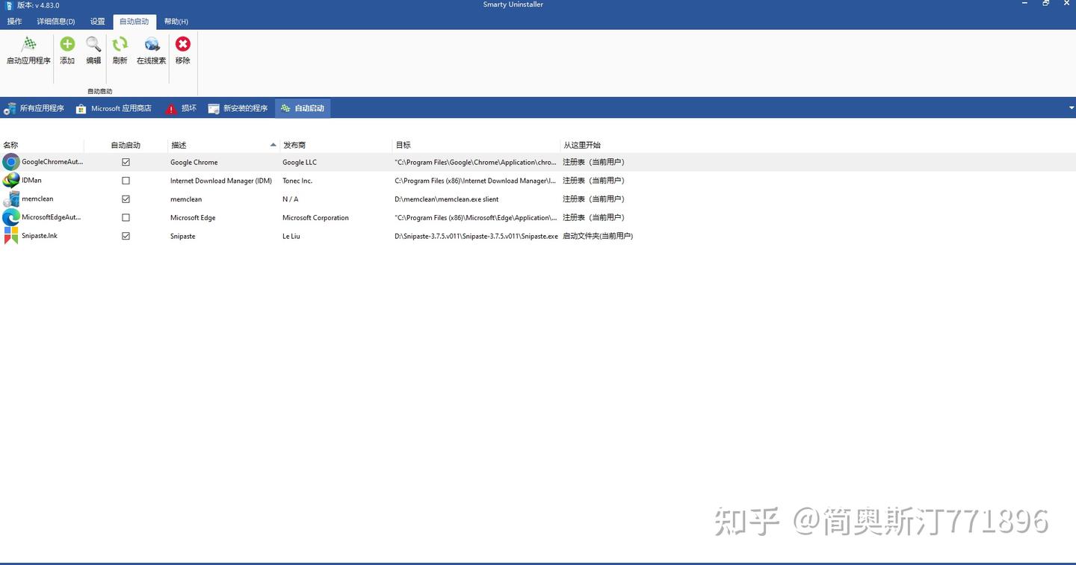Click N / A publisher cell
The image size is (1076, 565).
coord(290,199)
